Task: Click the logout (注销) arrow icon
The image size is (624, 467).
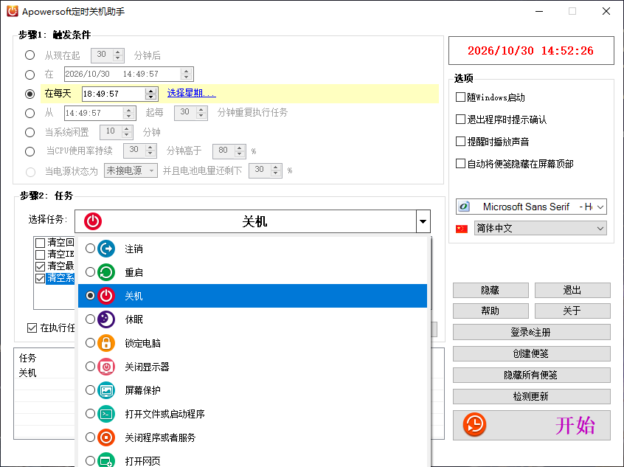Action: [106, 249]
